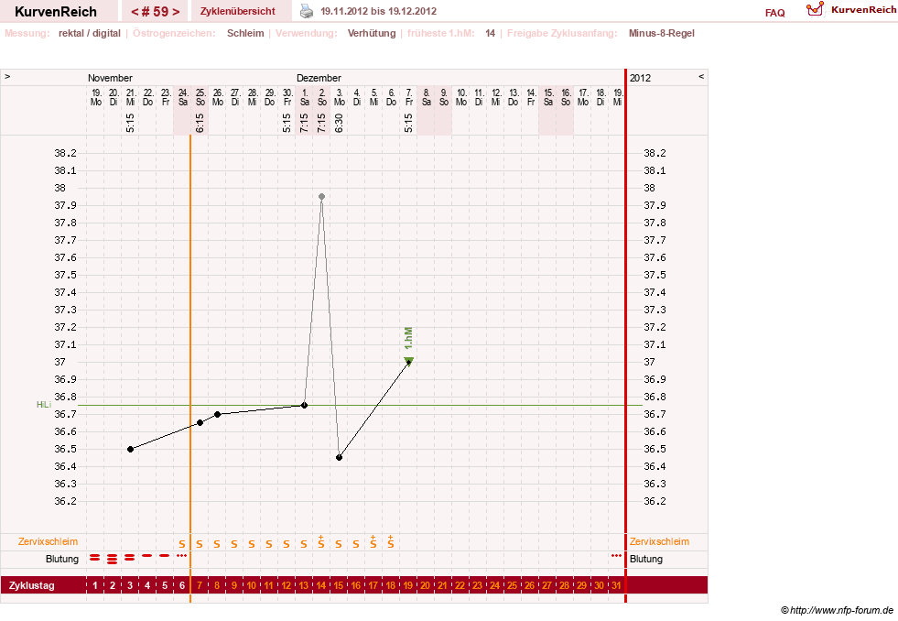Click the Schleim estrogen sign setting
Image resolution: width=898 pixels, height=621 pixels.
point(245,33)
